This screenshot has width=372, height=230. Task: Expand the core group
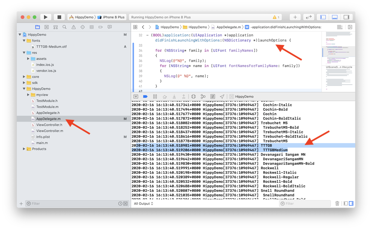[x=24, y=77]
